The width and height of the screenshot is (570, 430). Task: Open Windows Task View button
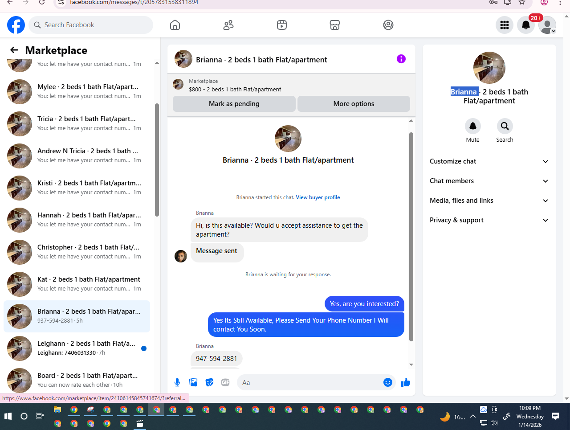tap(40, 416)
